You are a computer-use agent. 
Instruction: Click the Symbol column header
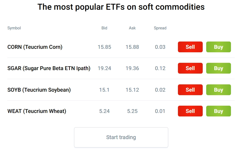coord(14,28)
